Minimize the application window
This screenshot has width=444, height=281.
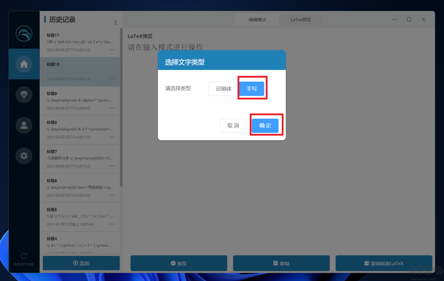coord(394,20)
